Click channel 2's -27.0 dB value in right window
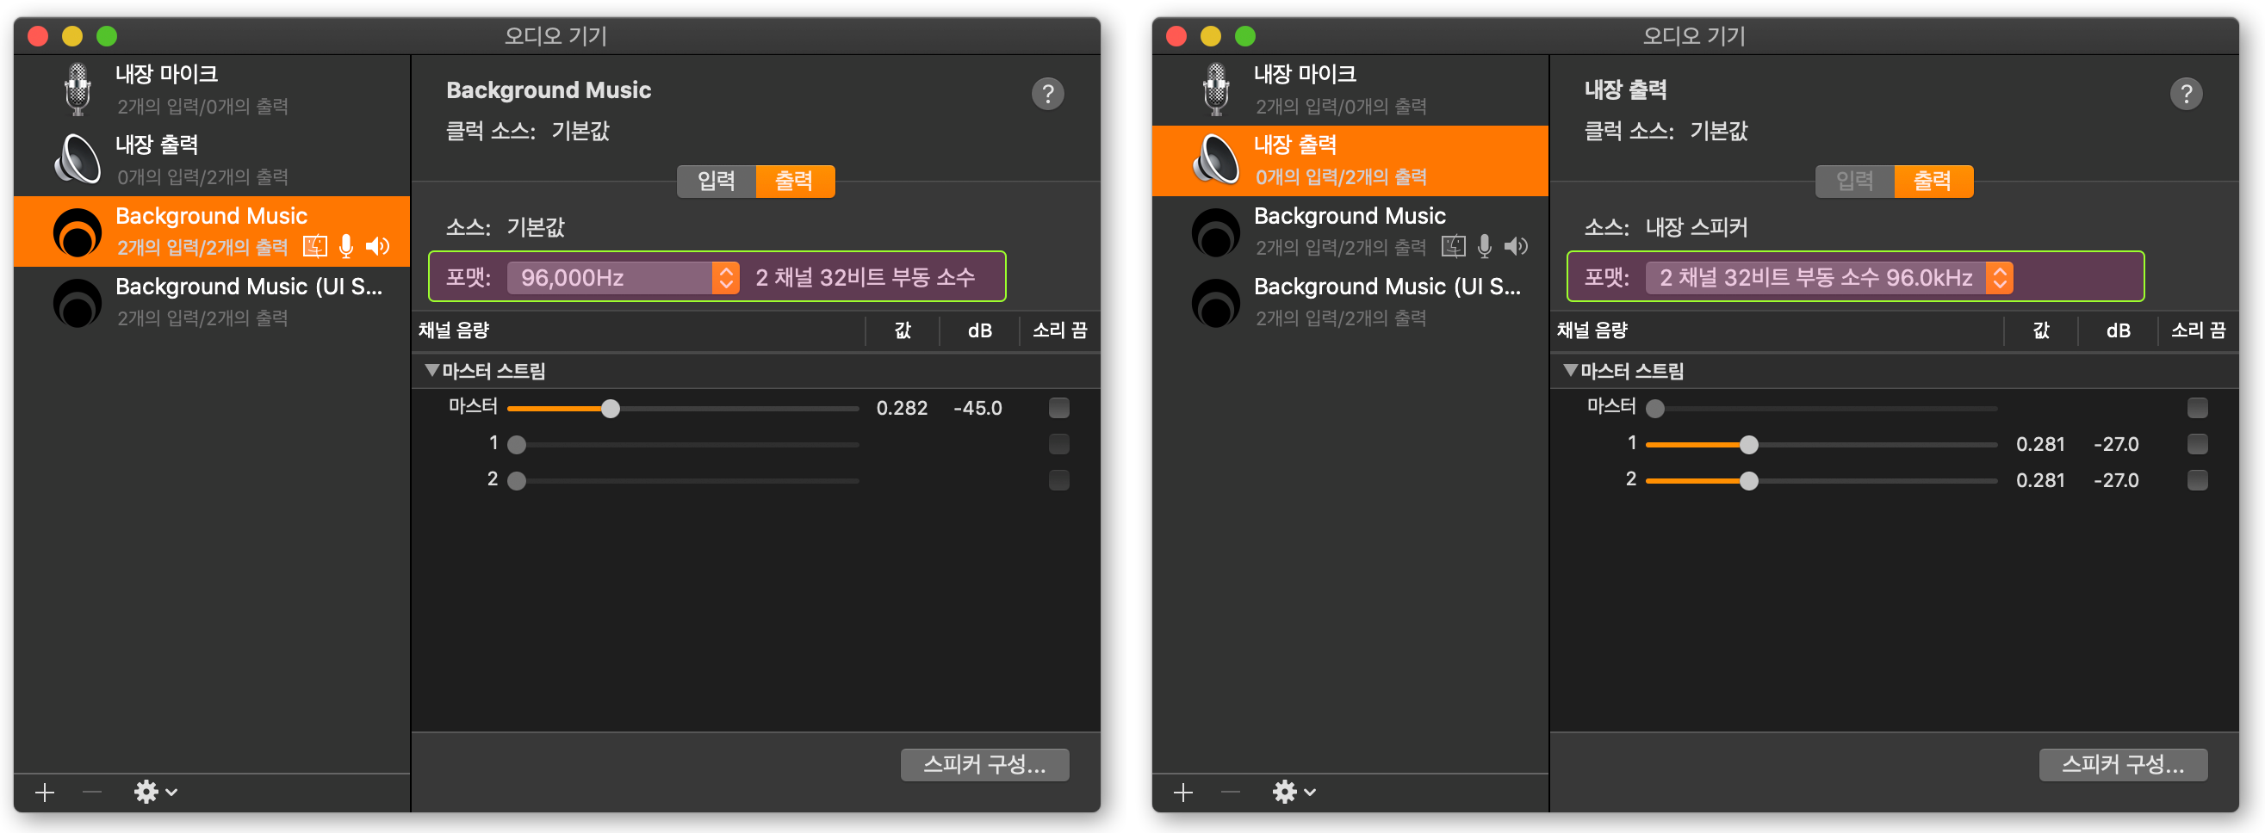The image size is (2265, 833). pyautogui.click(x=2115, y=480)
